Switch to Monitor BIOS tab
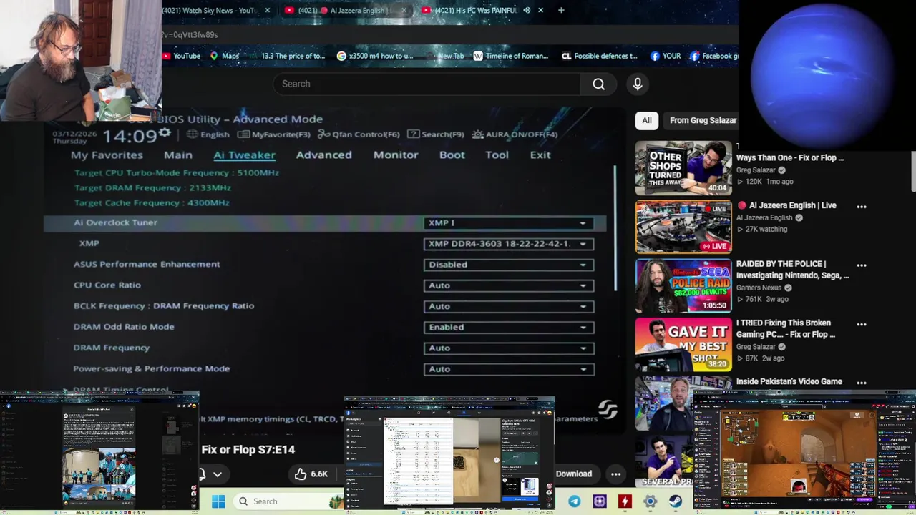The height and width of the screenshot is (515, 916). pyautogui.click(x=396, y=154)
